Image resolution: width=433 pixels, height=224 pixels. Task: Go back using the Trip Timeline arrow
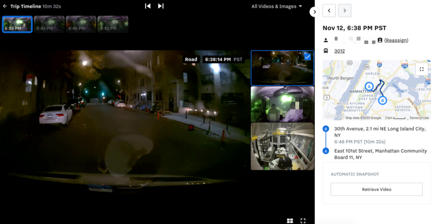click(x=5, y=6)
